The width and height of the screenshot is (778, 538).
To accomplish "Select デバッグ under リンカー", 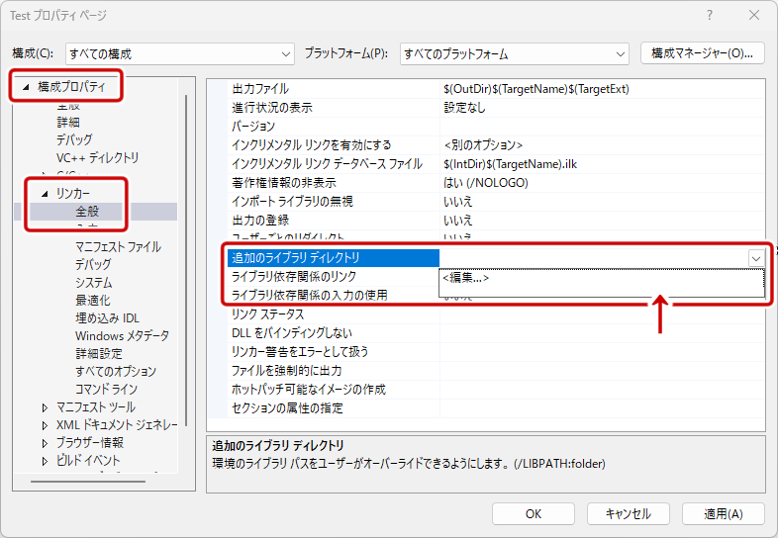I will (93, 264).
